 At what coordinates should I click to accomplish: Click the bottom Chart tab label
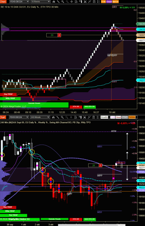3,117
